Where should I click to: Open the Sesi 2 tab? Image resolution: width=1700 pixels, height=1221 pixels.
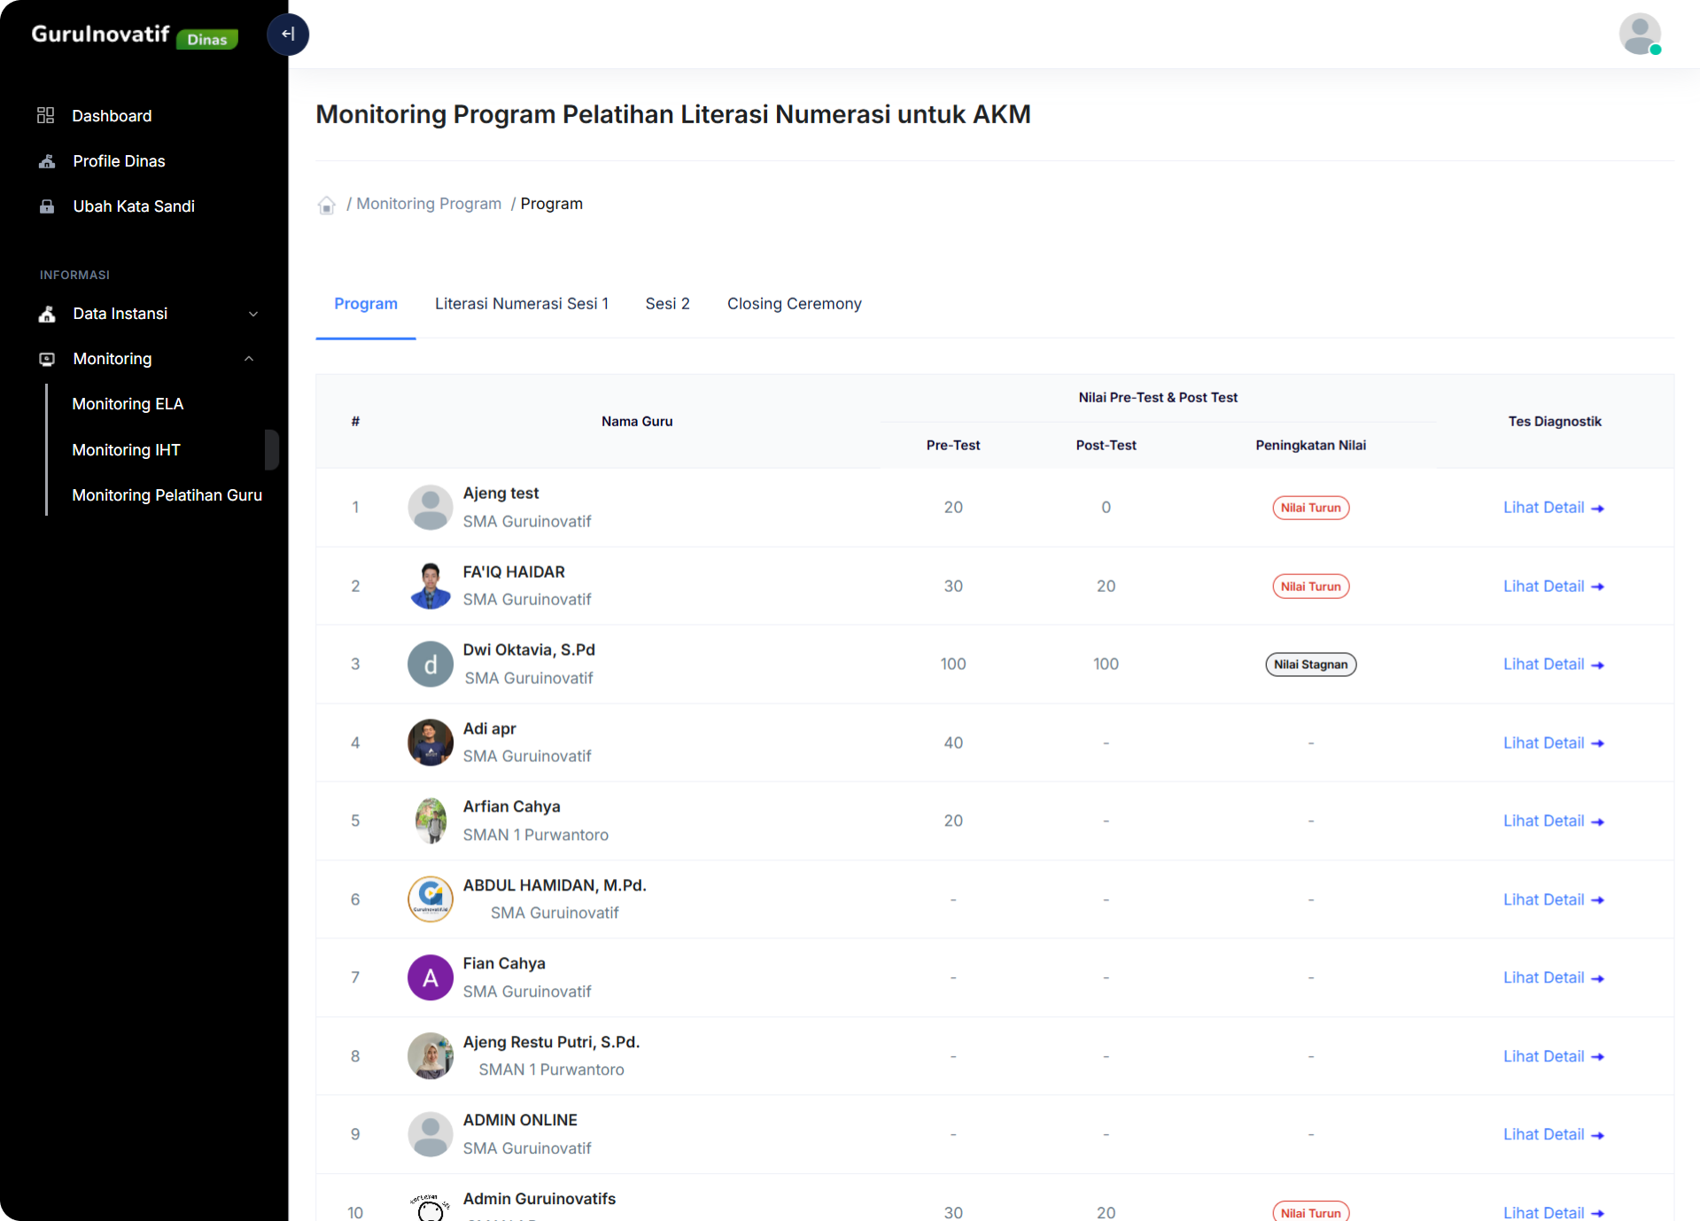point(667,304)
